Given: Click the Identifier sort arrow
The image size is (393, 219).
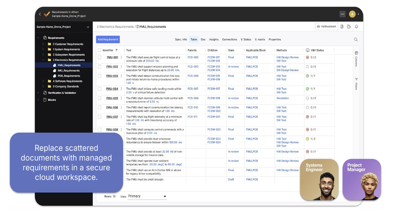Looking at the screenshot, I should coord(117,50).
